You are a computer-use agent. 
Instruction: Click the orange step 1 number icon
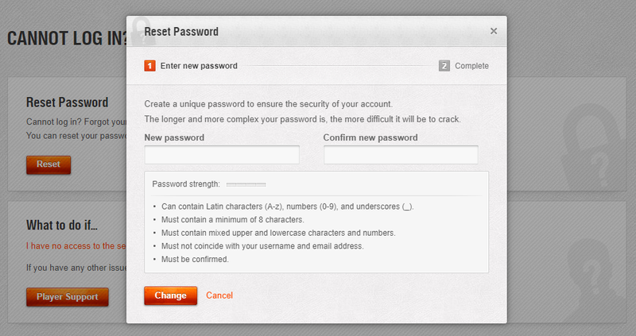[149, 66]
